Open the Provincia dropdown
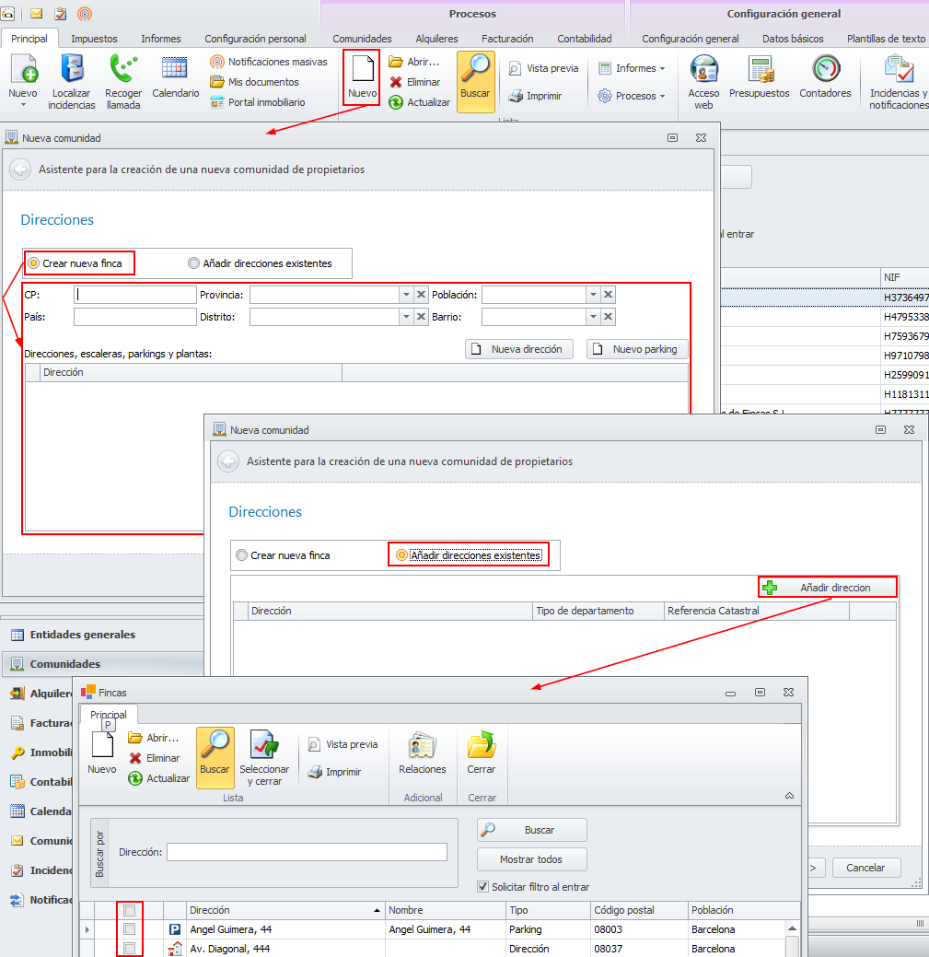This screenshot has height=957, width=929. [406, 295]
